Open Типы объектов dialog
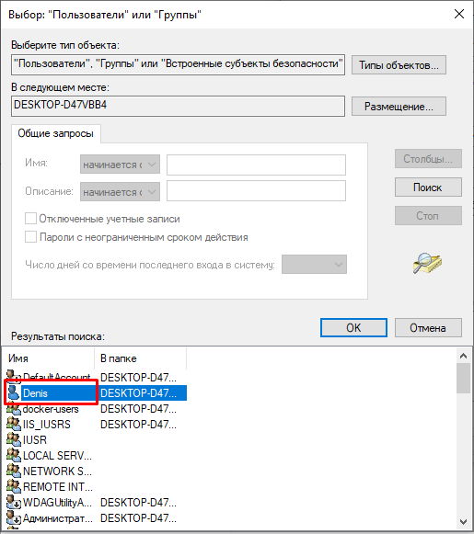This screenshot has height=534, width=474. (x=399, y=65)
